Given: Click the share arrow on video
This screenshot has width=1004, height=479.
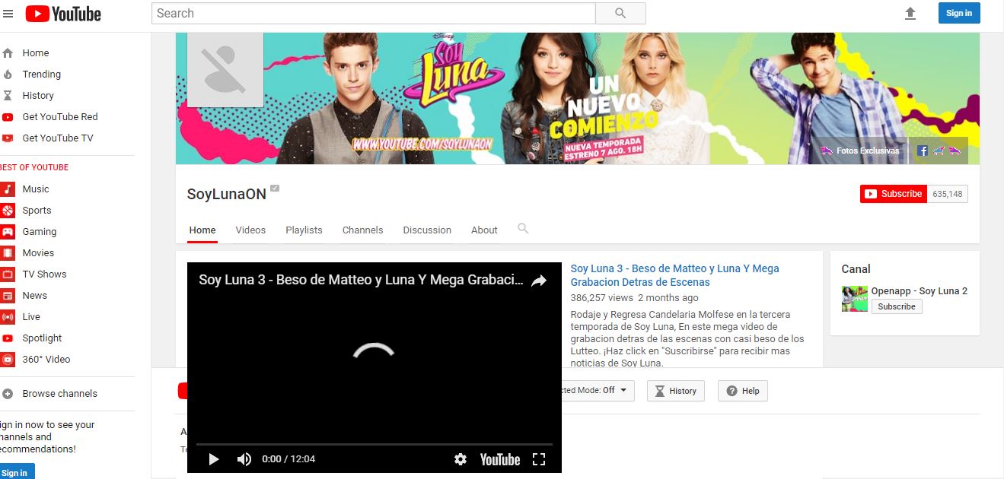Looking at the screenshot, I should coord(539,281).
